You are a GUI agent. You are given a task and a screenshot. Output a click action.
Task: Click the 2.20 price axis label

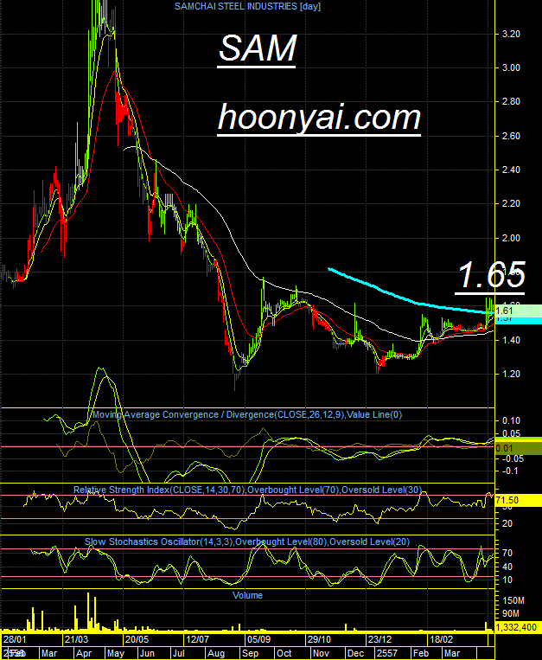511,204
